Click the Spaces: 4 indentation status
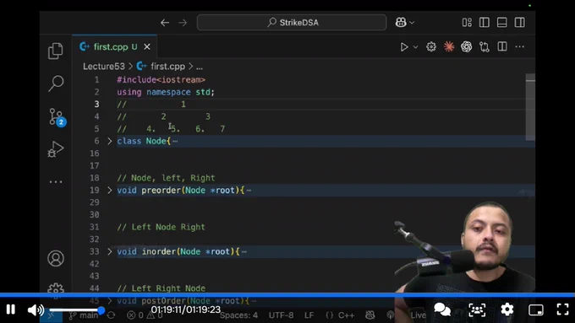Screen dimensions: 575x323 pyautogui.click(x=238, y=315)
